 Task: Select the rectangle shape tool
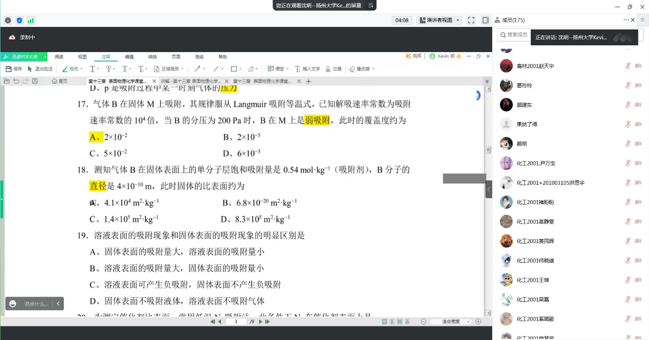234,69
